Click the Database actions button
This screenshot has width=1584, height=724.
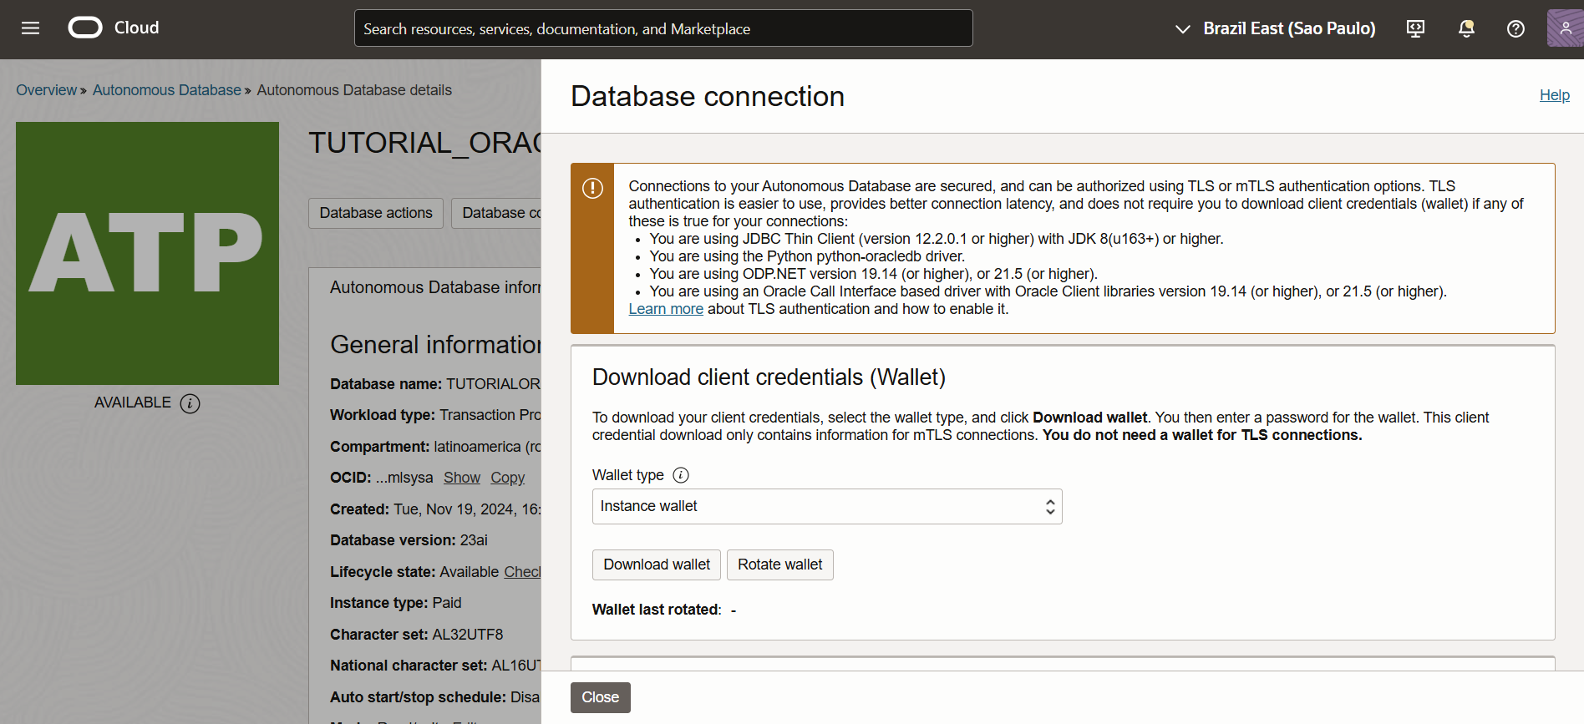[x=376, y=213]
